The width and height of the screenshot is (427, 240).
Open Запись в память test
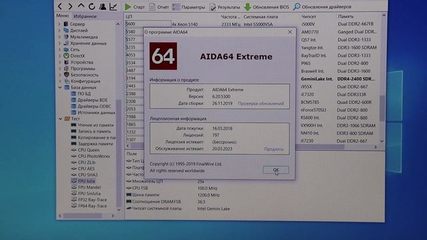pyautogui.click(x=94, y=131)
